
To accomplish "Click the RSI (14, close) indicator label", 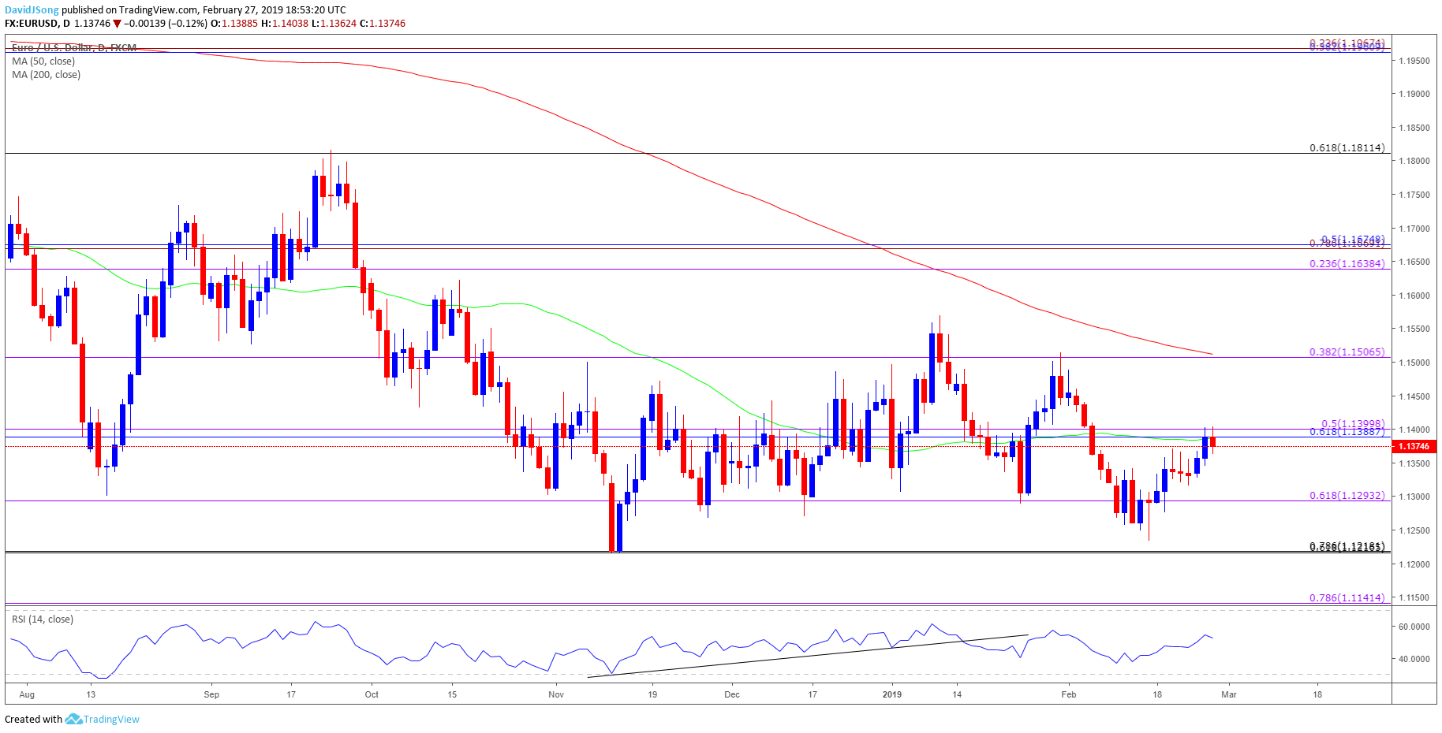I will [43, 620].
